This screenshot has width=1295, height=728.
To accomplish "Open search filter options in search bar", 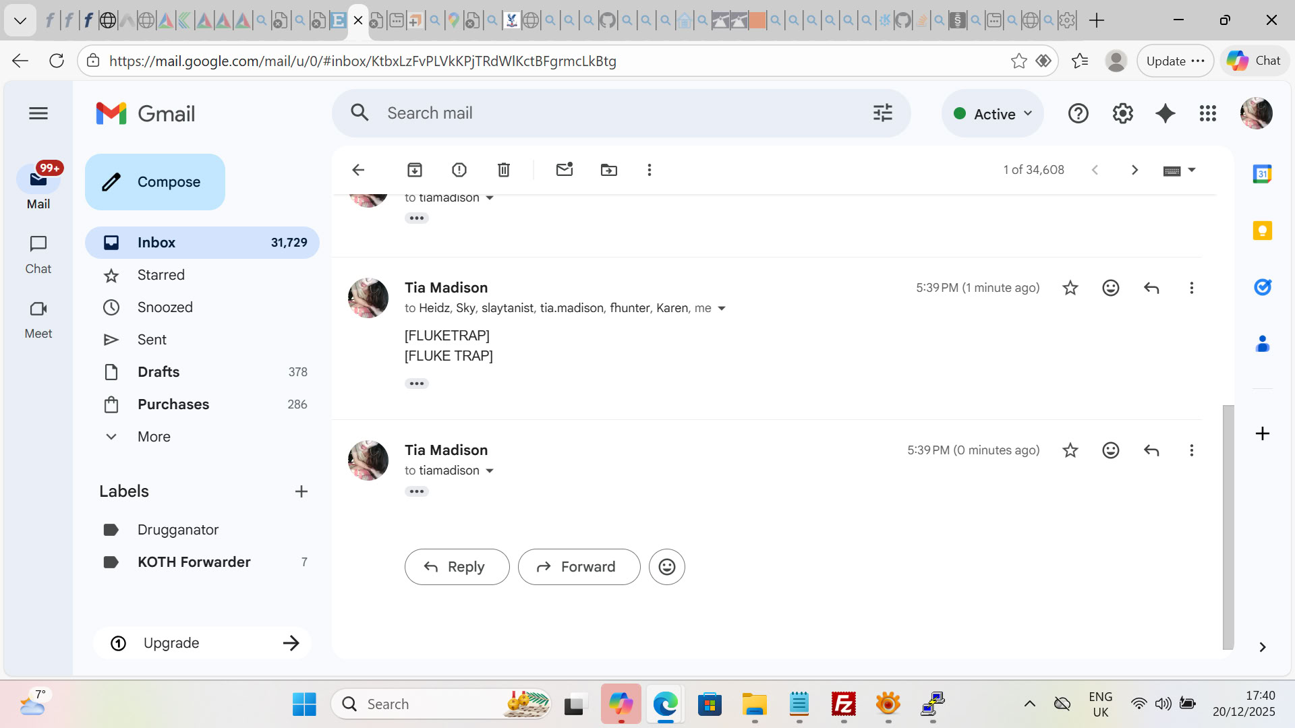I will tap(882, 113).
